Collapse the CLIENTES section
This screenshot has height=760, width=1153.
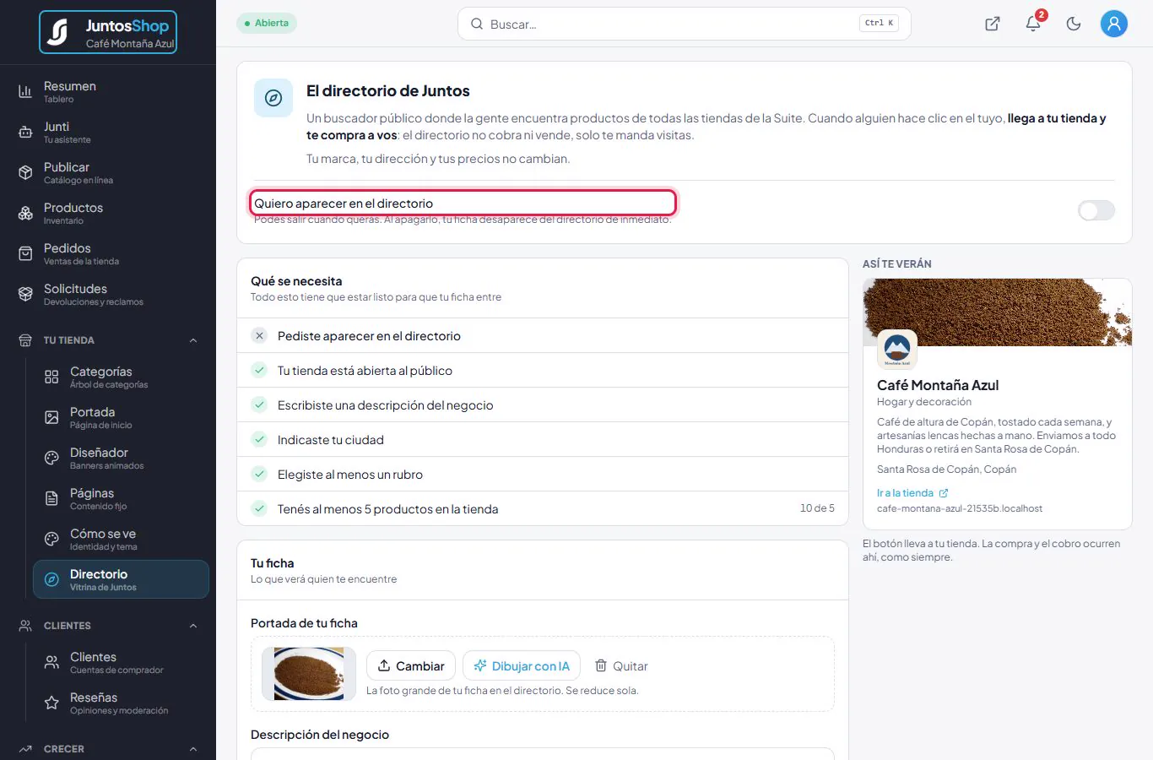click(x=193, y=626)
